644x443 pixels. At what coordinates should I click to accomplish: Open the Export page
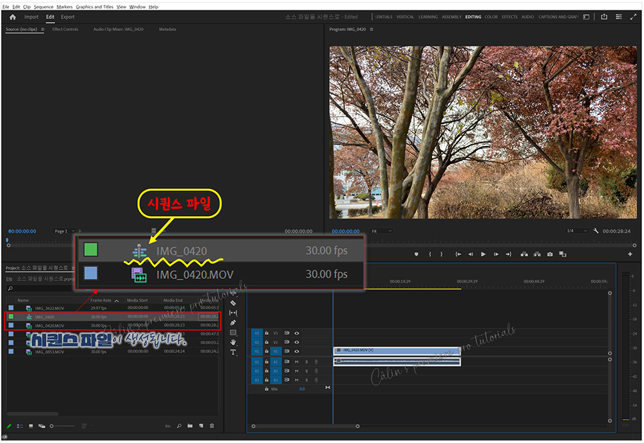click(68, 17)
